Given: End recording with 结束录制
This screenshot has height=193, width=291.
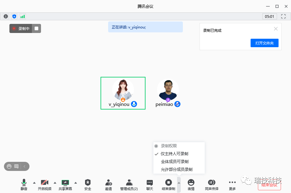Looking at the screenshot, I should (x=169, y=185).
